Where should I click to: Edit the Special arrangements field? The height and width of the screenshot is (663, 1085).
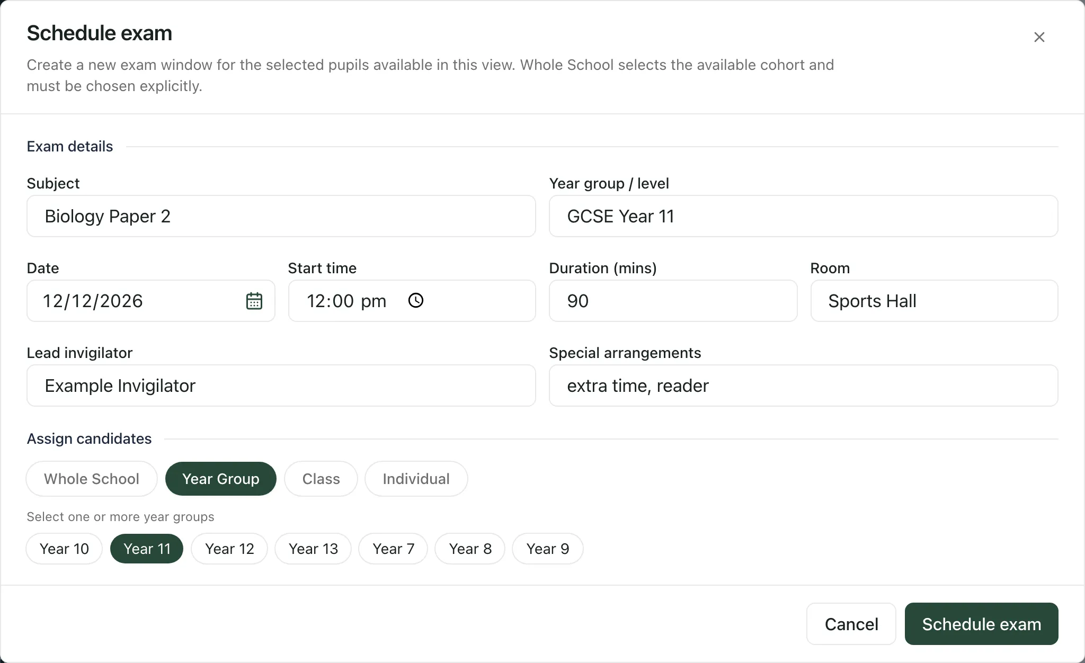pos(804,386)
